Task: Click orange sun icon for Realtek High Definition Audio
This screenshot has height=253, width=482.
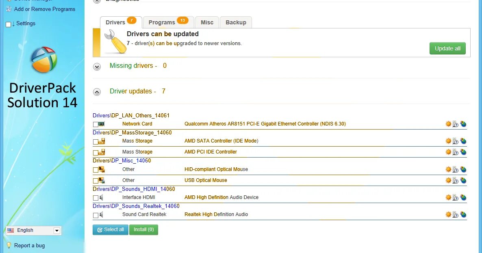Action: 448,214
